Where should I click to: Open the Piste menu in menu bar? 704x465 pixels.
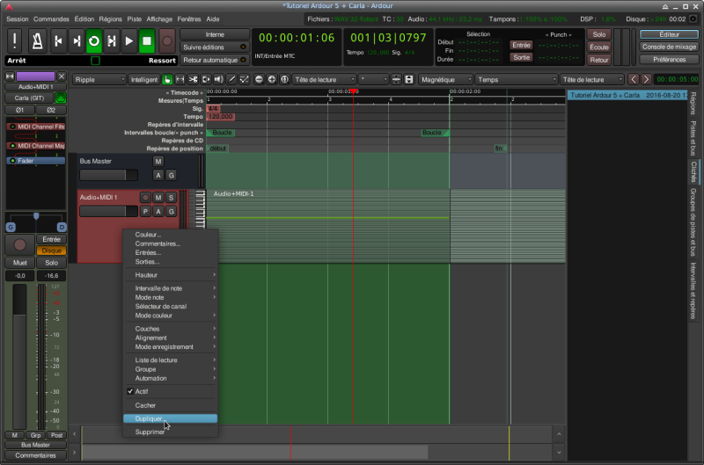[132, 18]
